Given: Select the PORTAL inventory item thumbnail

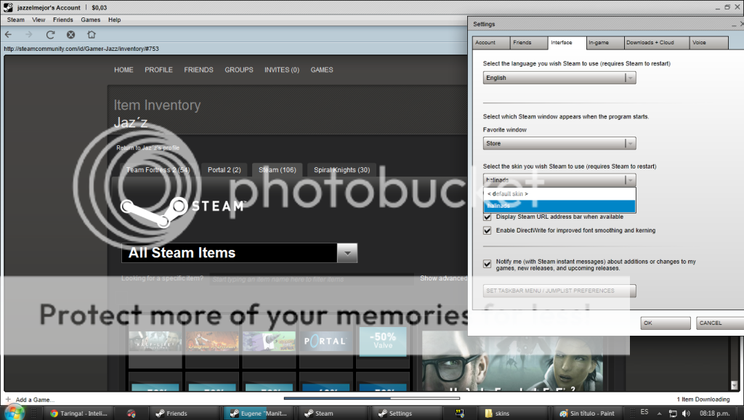Looking at the screenshot, I should (325, 342).
